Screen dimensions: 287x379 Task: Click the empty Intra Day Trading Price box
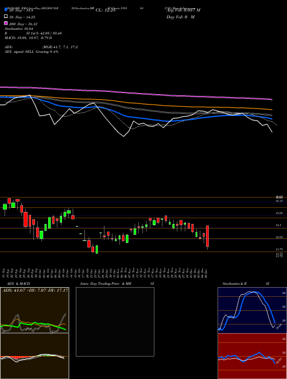click(x=115, y=322)
